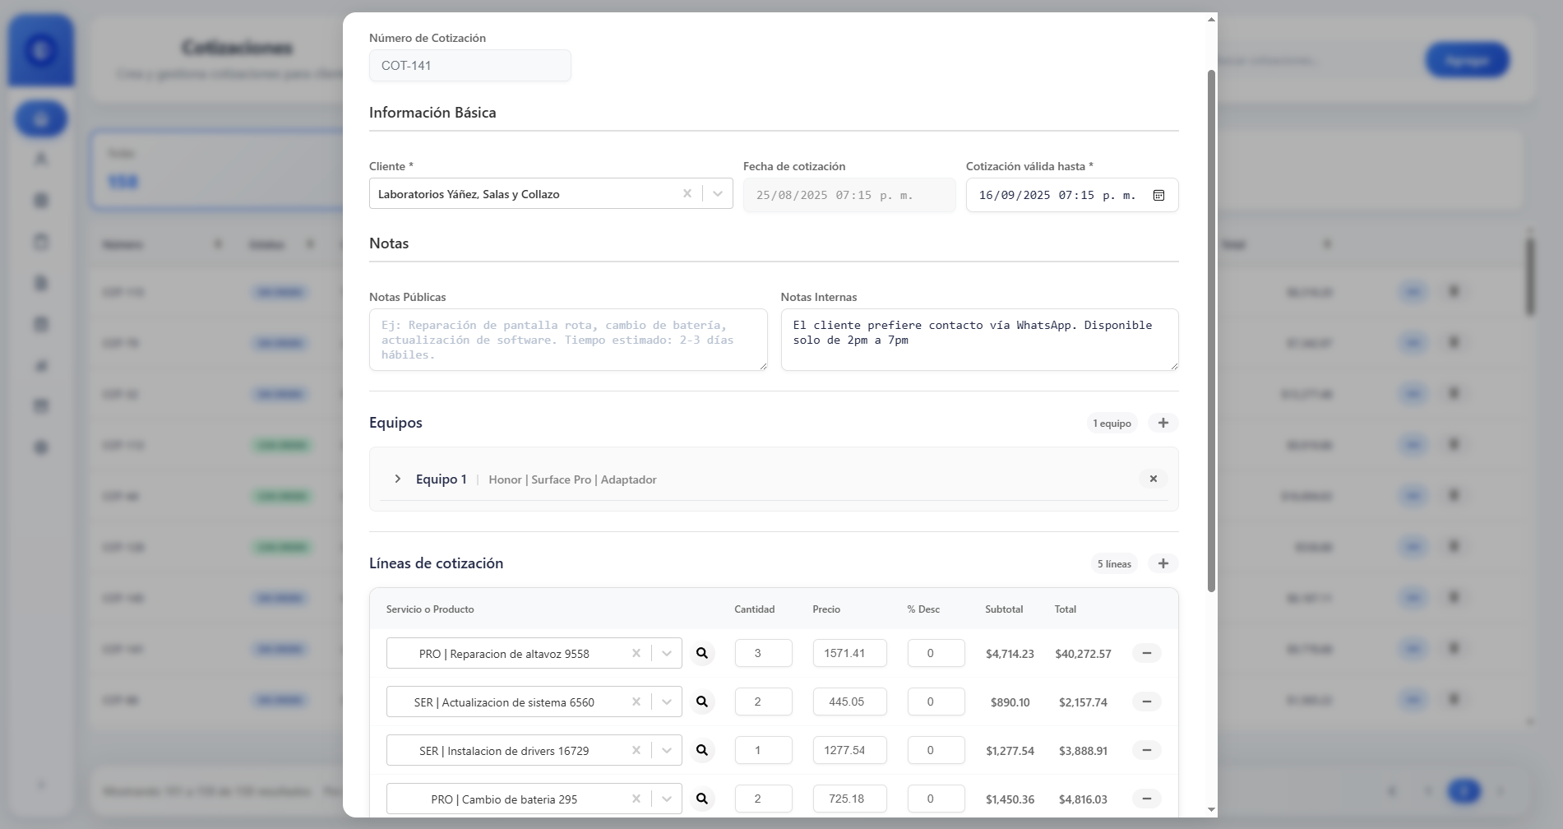1563x829 pixels.
Task: Add a new equipment with plus icon
Action: [1163, 423]
